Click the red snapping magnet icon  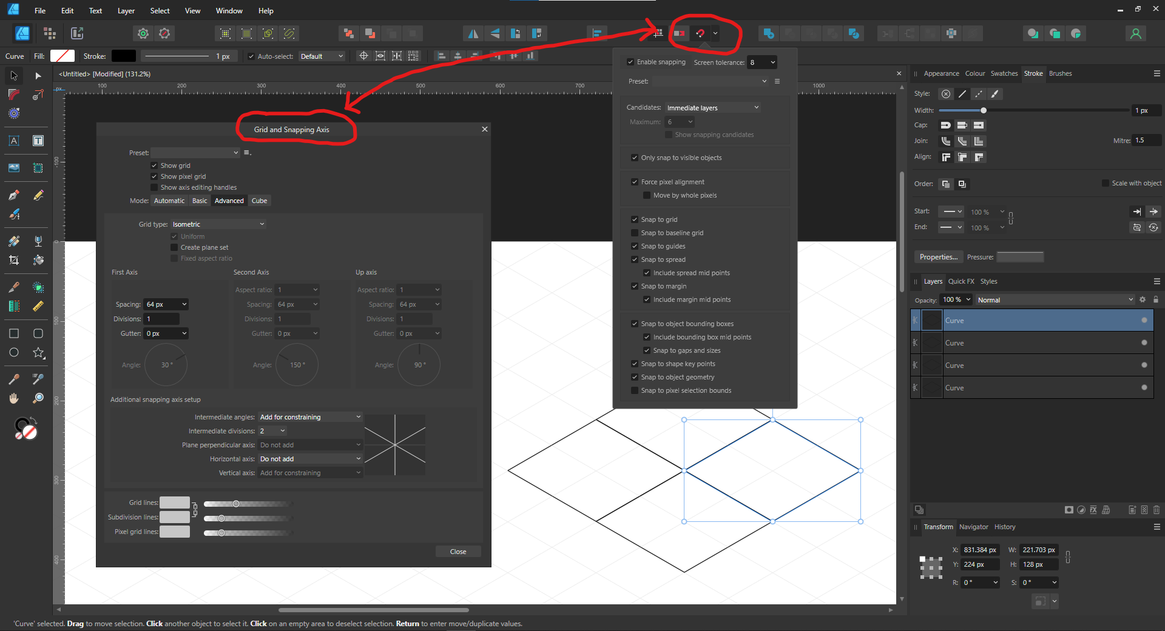pos(700,33)
